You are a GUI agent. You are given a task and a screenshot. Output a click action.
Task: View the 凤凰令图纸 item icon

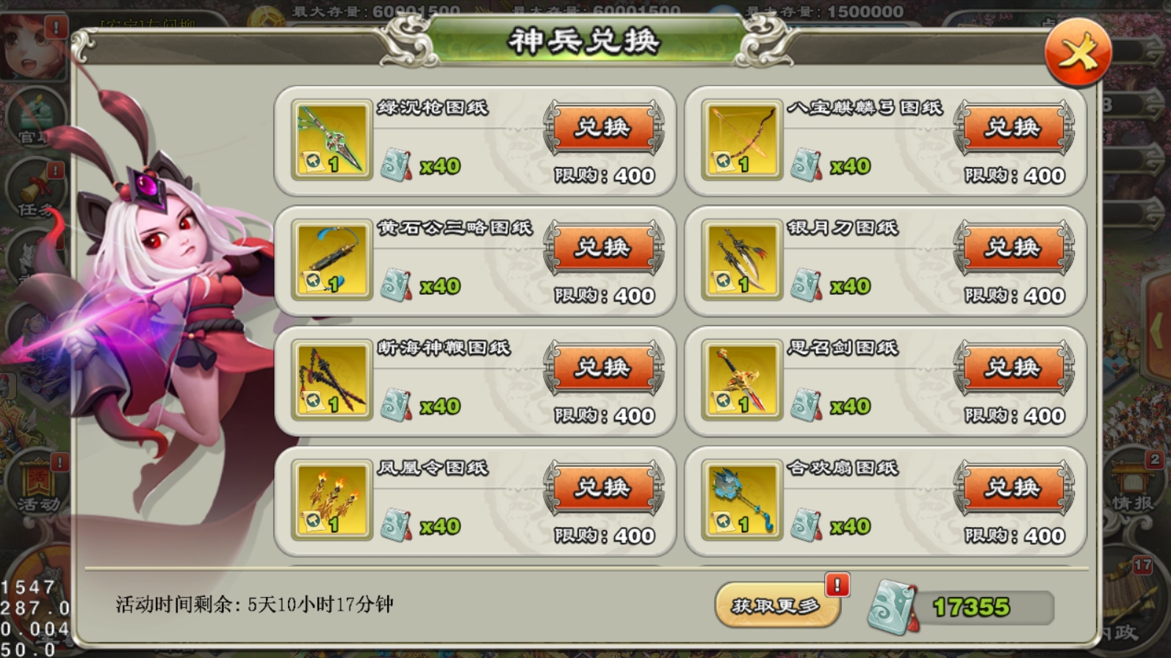pos(331,500)
